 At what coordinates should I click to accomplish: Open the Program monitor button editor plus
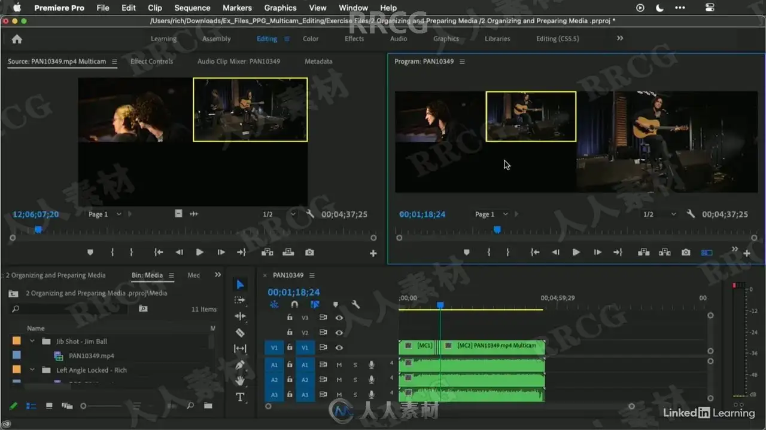point(747,253)
